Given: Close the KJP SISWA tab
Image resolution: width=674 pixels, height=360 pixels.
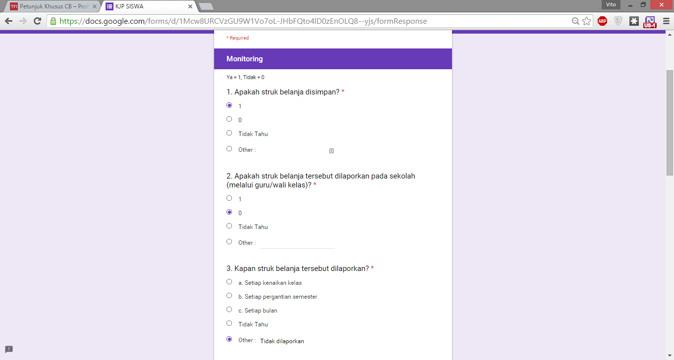Looking at the screenshot, I should pos(190,6).
